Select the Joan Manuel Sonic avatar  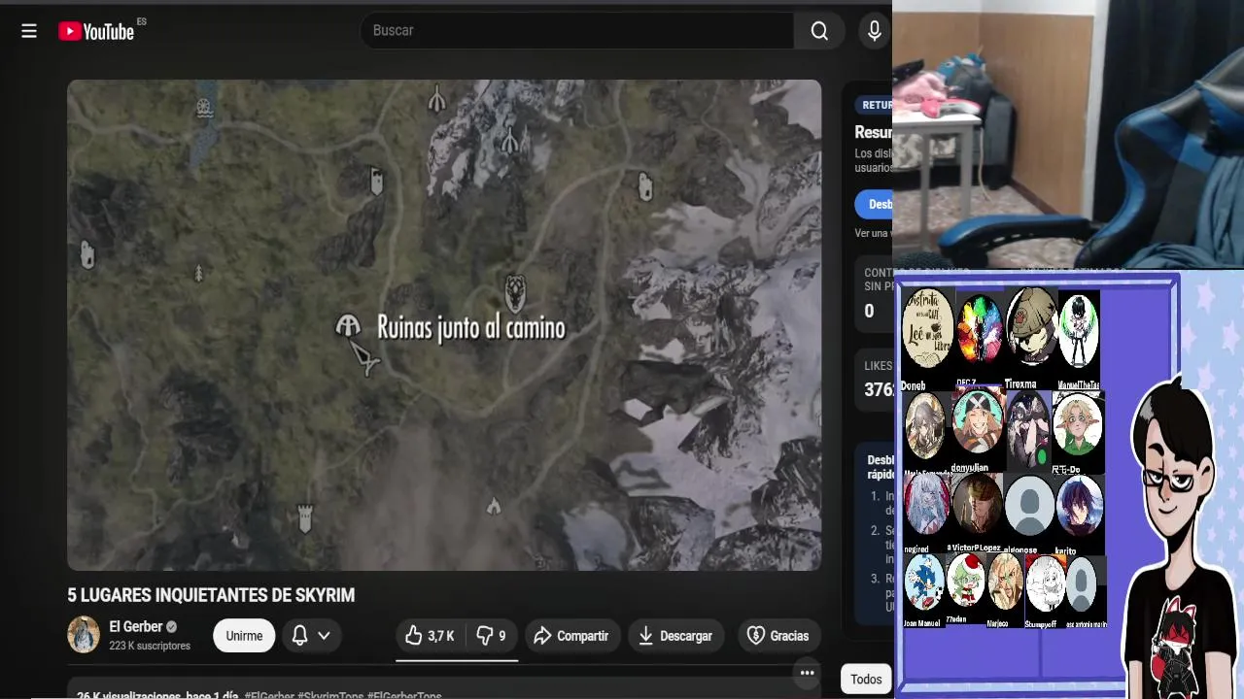924,583
